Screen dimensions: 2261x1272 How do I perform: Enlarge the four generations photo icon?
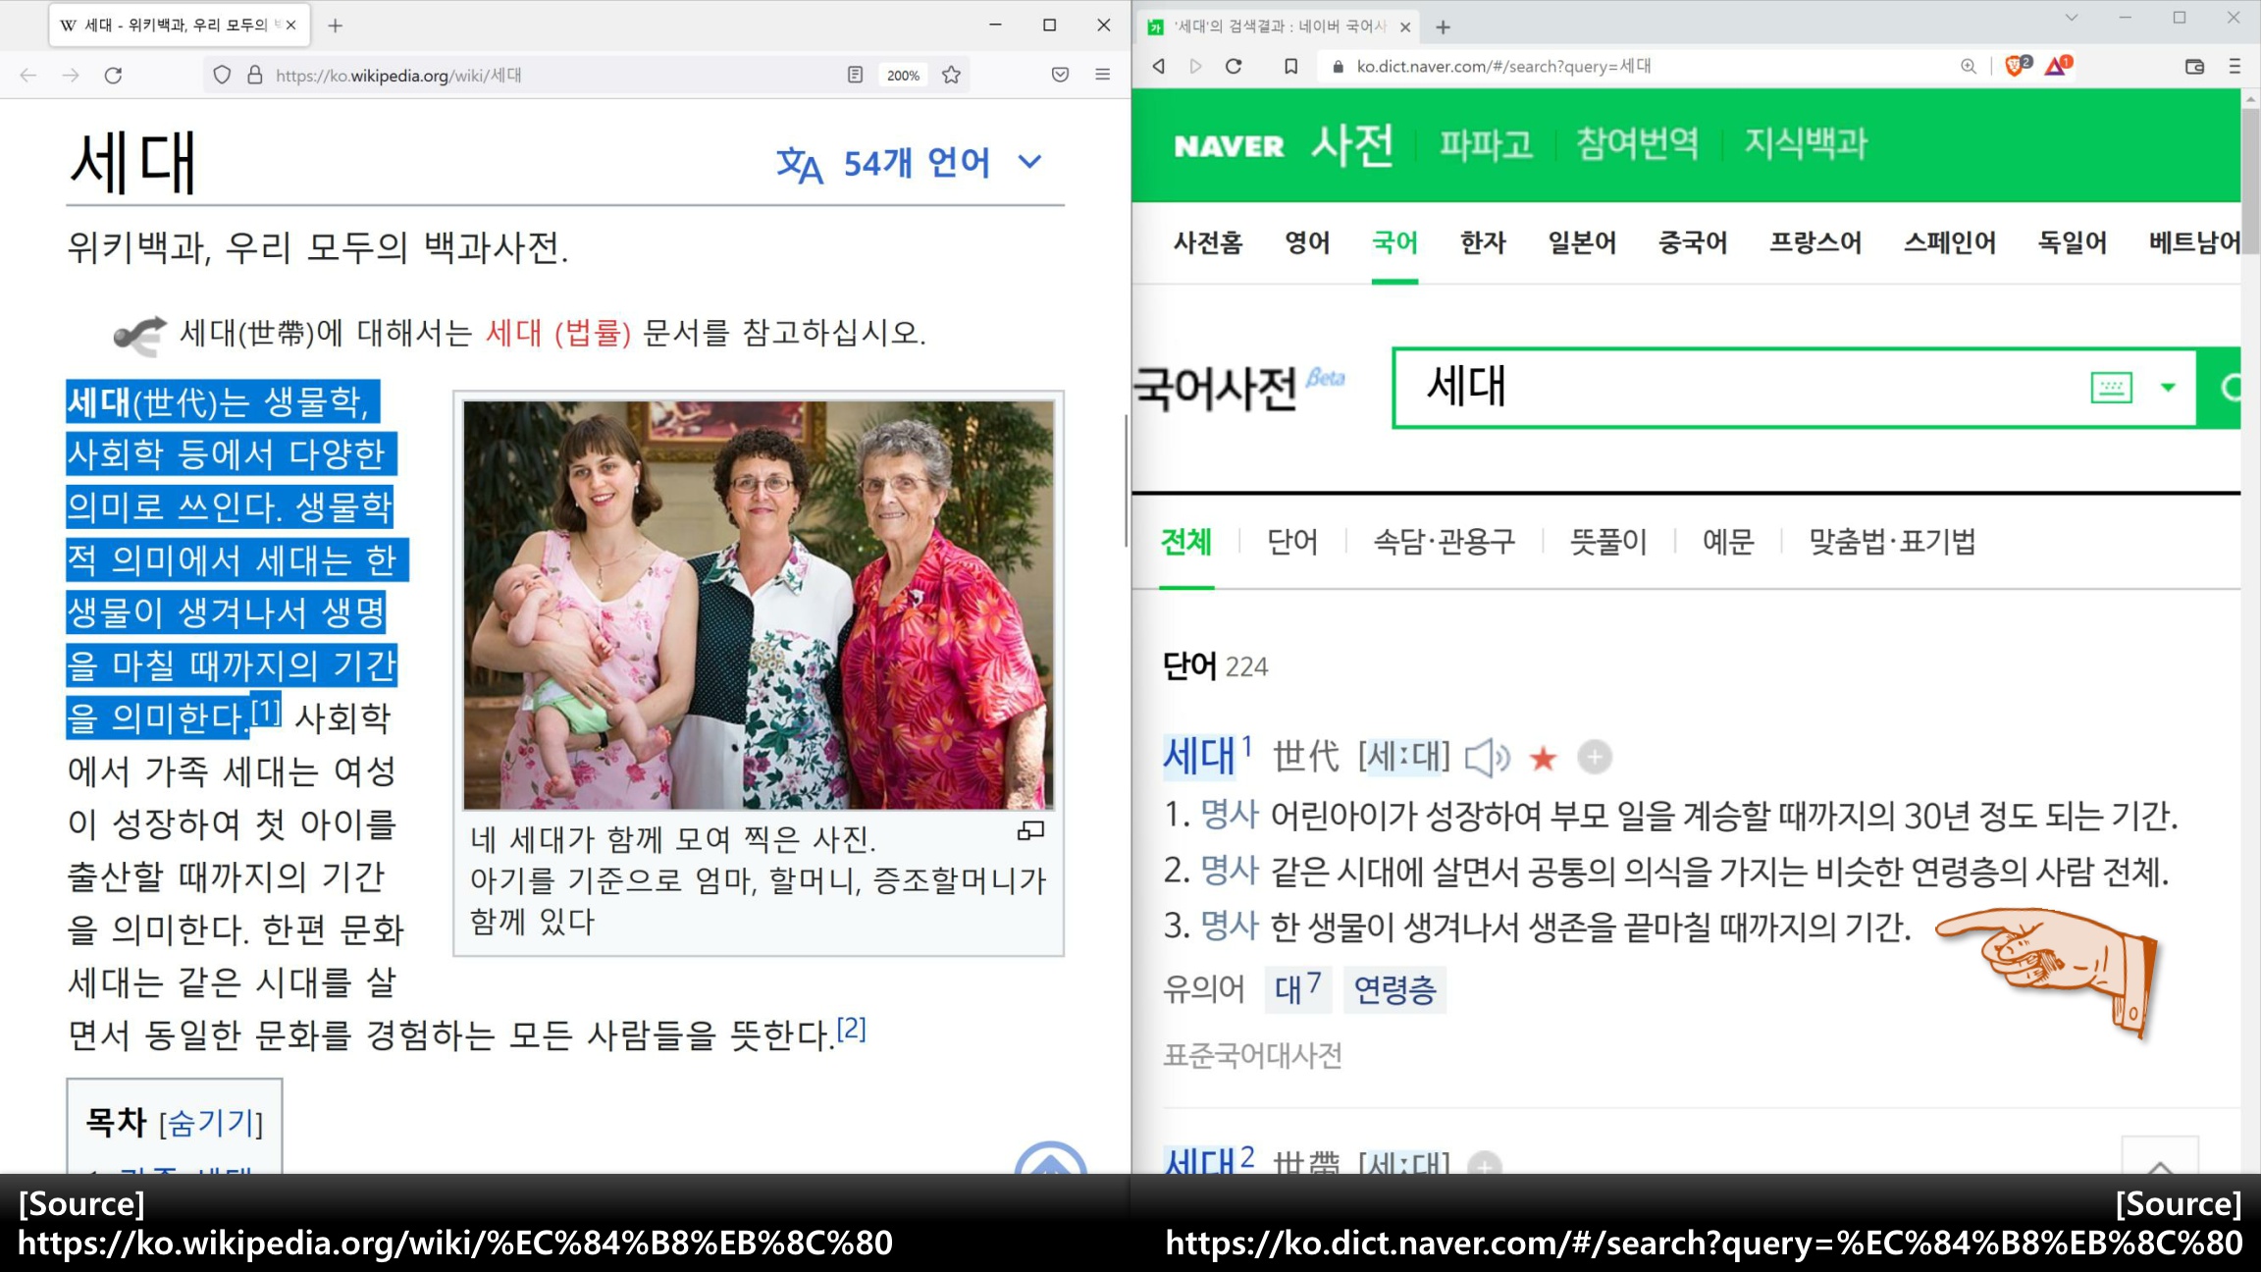(x=1030, y=831)
